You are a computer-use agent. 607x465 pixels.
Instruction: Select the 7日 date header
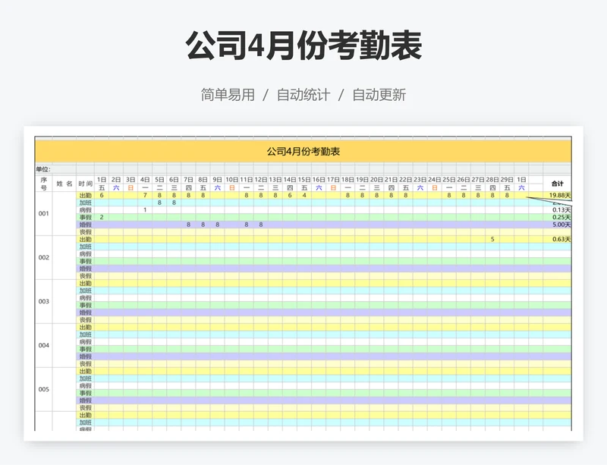click(x=188, y=180)
